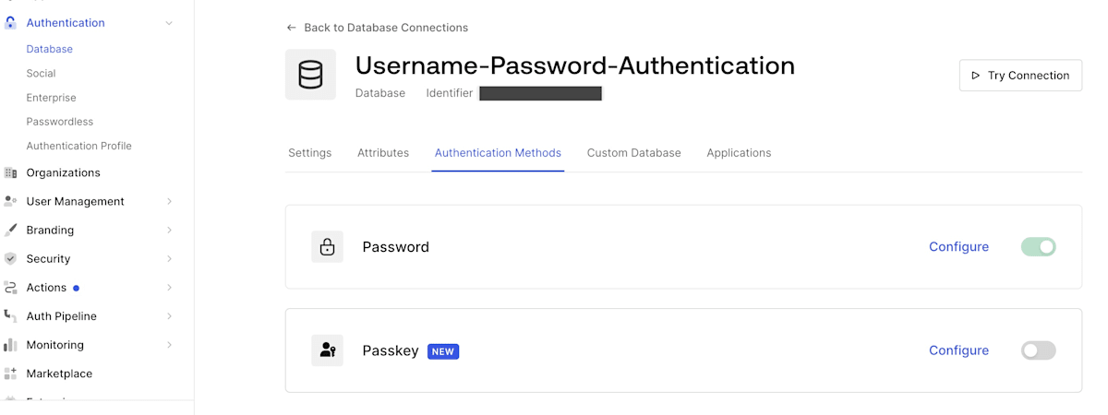This screenshot has width=1108, height=415.
Task: Click the Authentication lock icon in sidebar
Action: coord(11,23)
